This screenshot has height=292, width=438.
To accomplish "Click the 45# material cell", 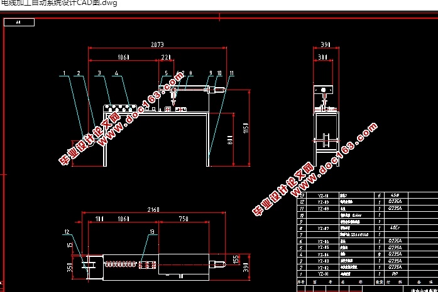I will pos(395,196).
